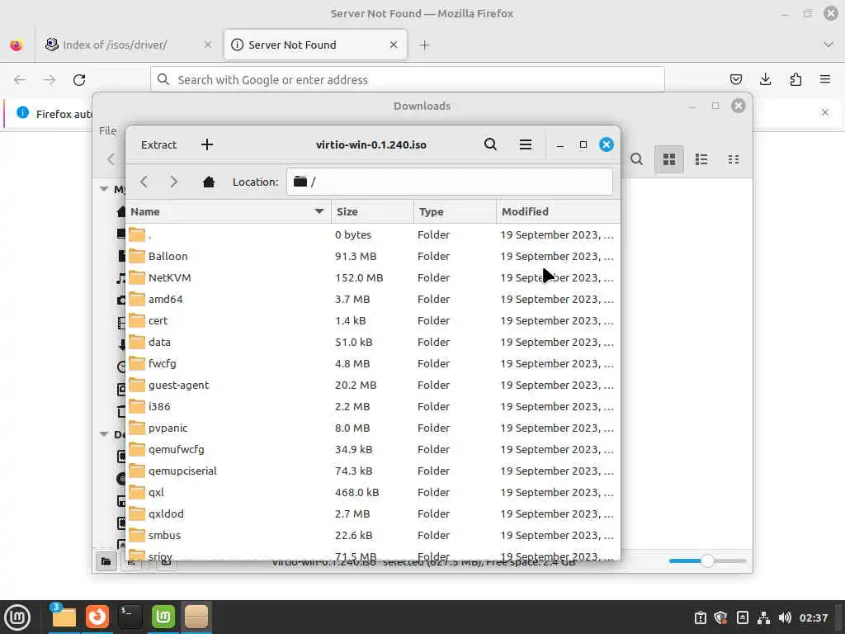This screenshot has width=845, height=634.
Task: Select the qemupciserial folder row
Action: (373, 471)
